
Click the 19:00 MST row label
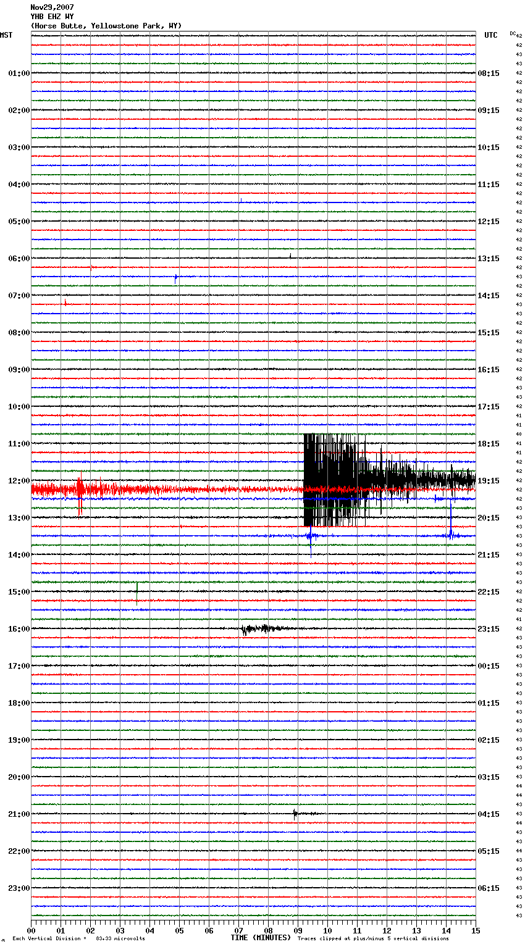pyautogui.click(x=19, y=740)
